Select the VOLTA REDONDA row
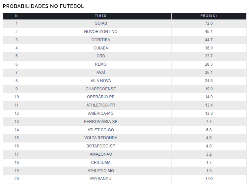249x188 pixels. tap(125, 138)
